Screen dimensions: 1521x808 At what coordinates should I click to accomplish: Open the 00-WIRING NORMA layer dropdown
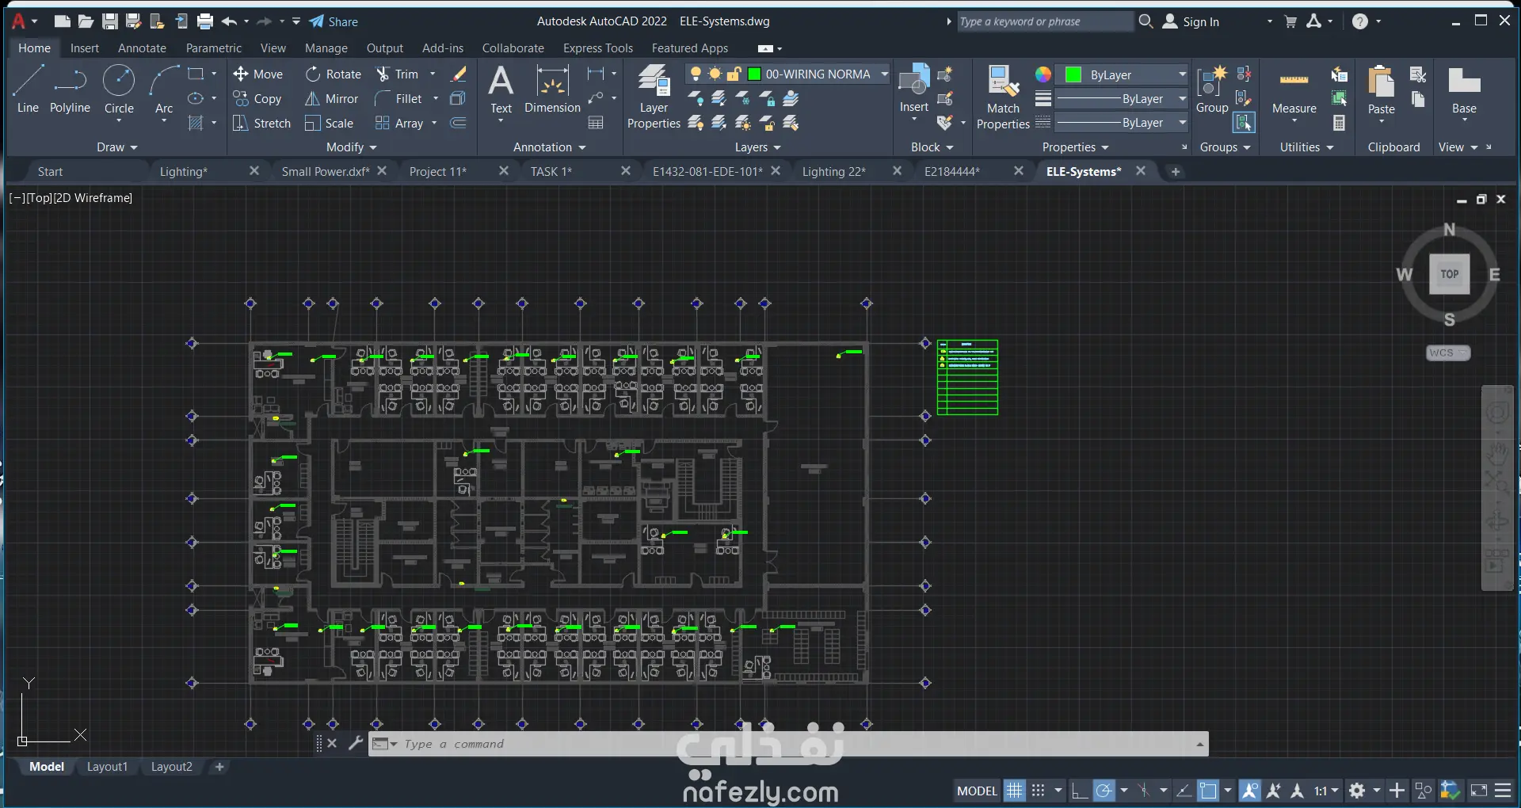(884, 74)
